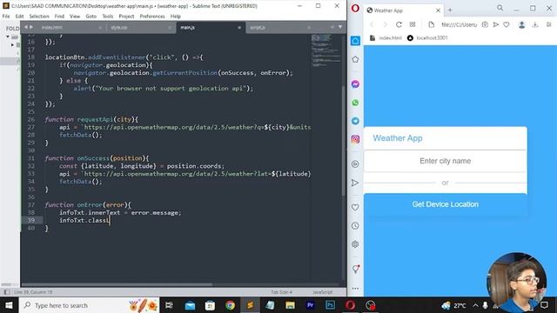
Task: Reload the Weather App page
Action: tap(399, 24)
